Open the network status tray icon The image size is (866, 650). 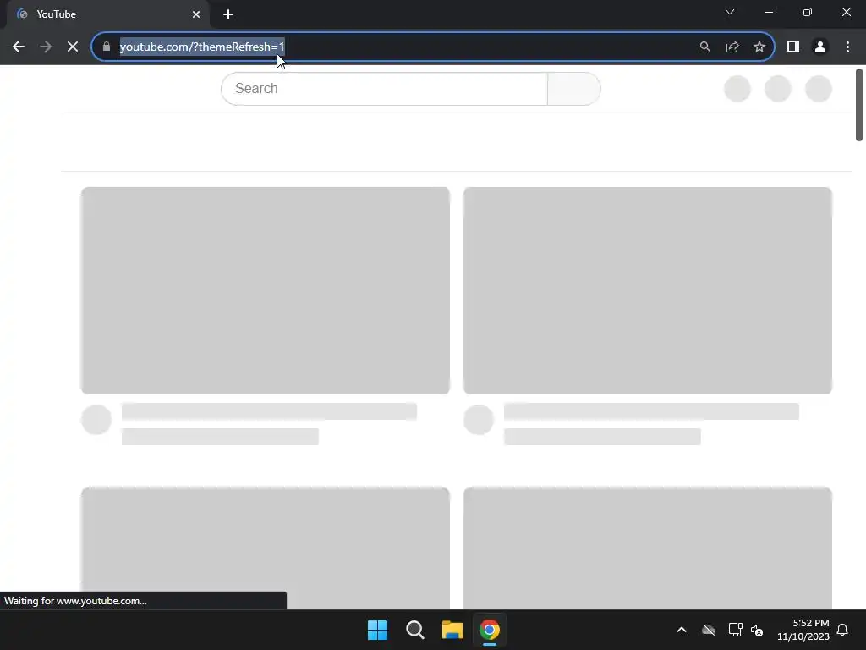pyautogui.click(x=735, y=630)
